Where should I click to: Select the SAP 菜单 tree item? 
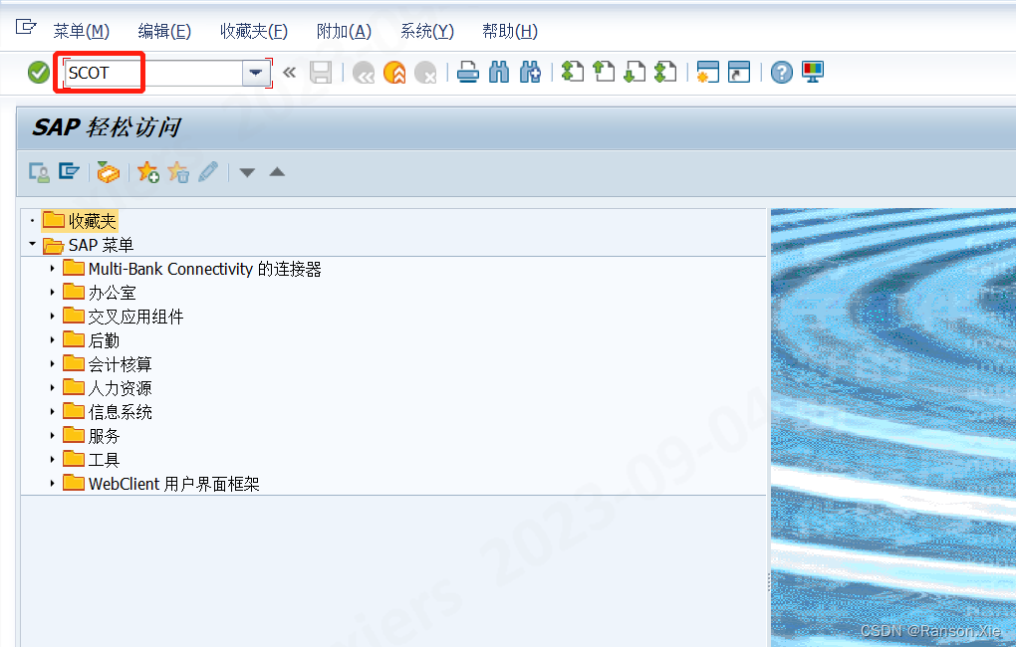pos(101,245)
